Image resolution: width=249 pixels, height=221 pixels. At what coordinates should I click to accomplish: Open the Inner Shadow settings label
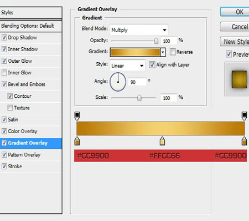23,49
